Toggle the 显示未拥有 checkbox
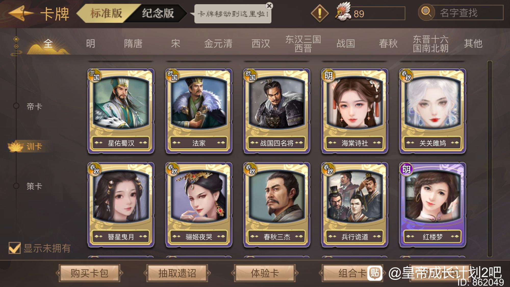 click(x=15, y=248)
